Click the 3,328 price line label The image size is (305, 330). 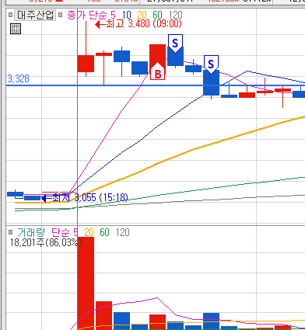click(x=18, y=78)
